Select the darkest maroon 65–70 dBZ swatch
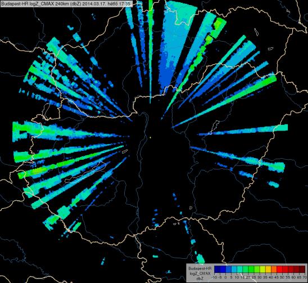308x283 pixels. pyautogui.click(x=302, y=269)
